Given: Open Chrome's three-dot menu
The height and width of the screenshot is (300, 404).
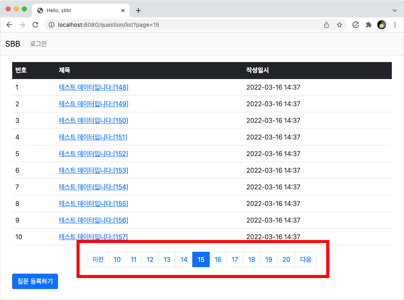Looking at the screenshot, I should coord(395,25).
